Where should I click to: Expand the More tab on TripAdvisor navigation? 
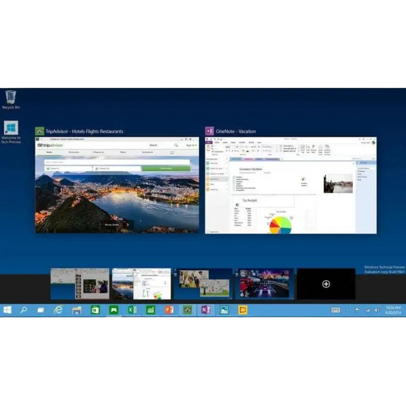click(172, 152)
